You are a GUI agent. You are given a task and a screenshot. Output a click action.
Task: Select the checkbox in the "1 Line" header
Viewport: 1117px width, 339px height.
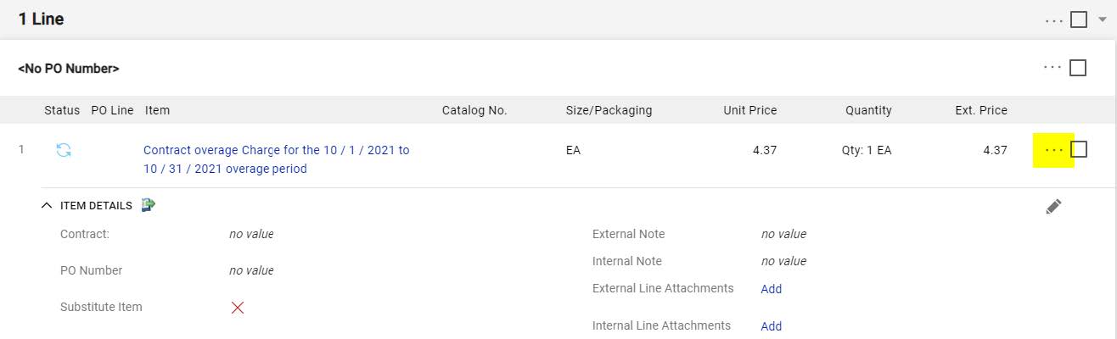pos(1079,19)
